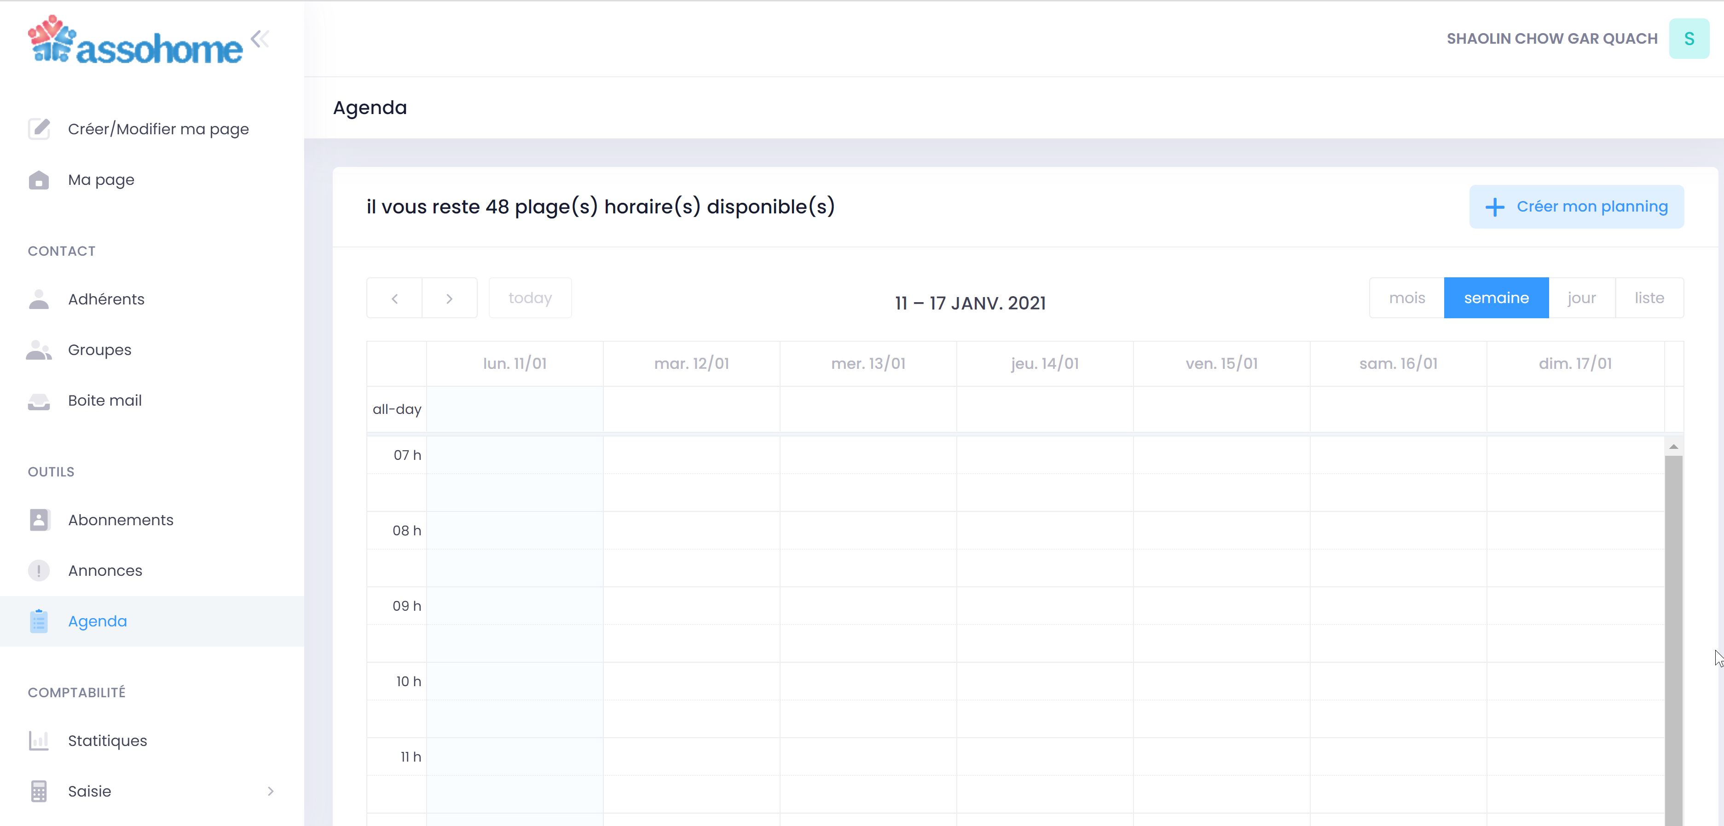Click the today button
1724x826 pixels.
[530, 298]
